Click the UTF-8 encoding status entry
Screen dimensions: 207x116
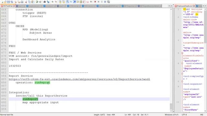tap(184, 115)
